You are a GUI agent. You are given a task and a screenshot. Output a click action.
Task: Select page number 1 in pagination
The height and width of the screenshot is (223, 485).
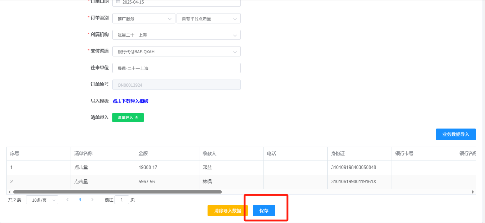point(80,200)
